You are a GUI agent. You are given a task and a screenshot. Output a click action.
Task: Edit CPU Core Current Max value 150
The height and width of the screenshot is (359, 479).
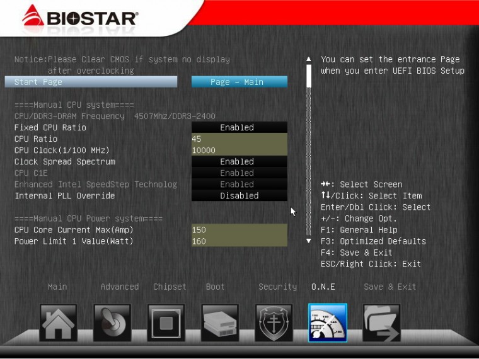239,229
